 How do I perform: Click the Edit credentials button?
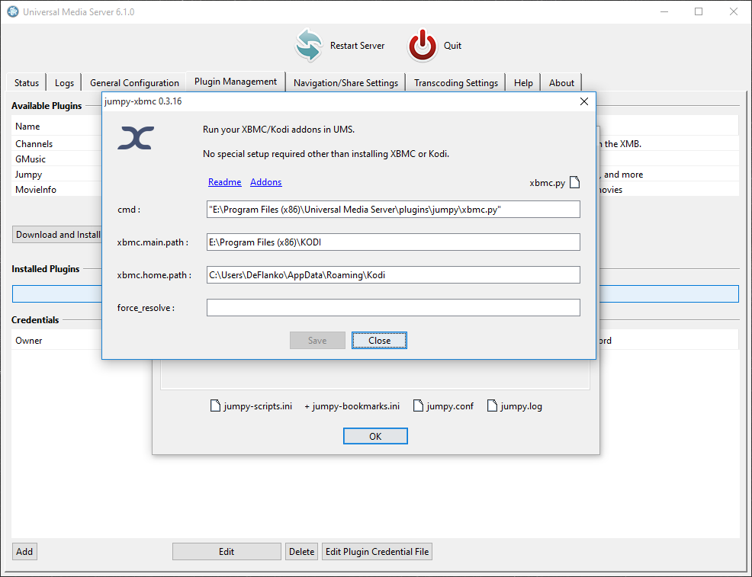227,552
